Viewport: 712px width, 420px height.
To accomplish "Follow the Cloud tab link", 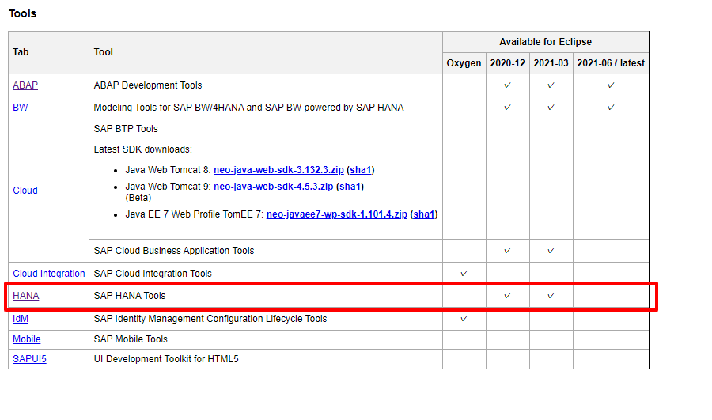I will pos(25,191).
